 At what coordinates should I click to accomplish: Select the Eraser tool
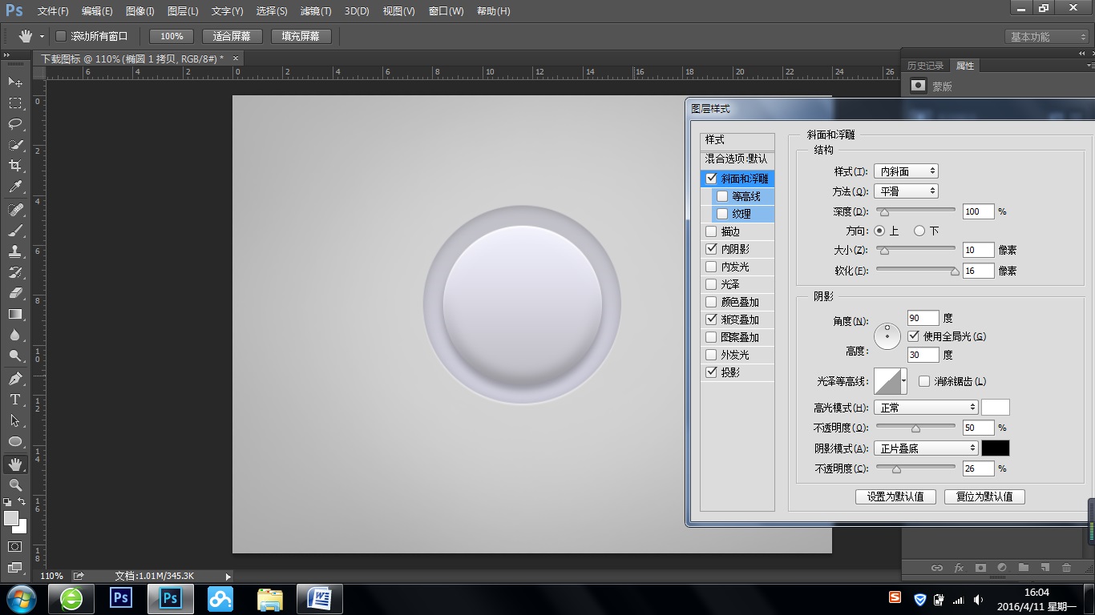click(x=15, y=293)
